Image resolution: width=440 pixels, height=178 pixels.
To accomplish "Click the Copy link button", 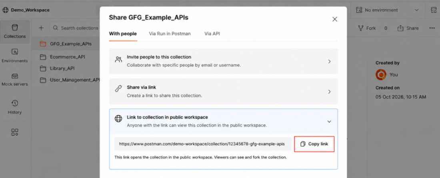I will click(314, 144).
